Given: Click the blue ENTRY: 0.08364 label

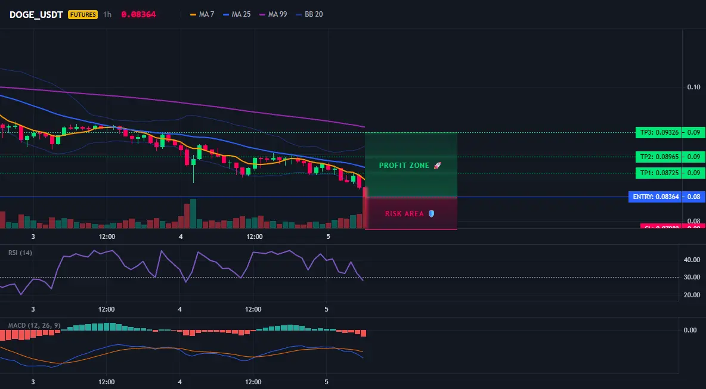Looking at the screenshot, I should tap(655, 197).
